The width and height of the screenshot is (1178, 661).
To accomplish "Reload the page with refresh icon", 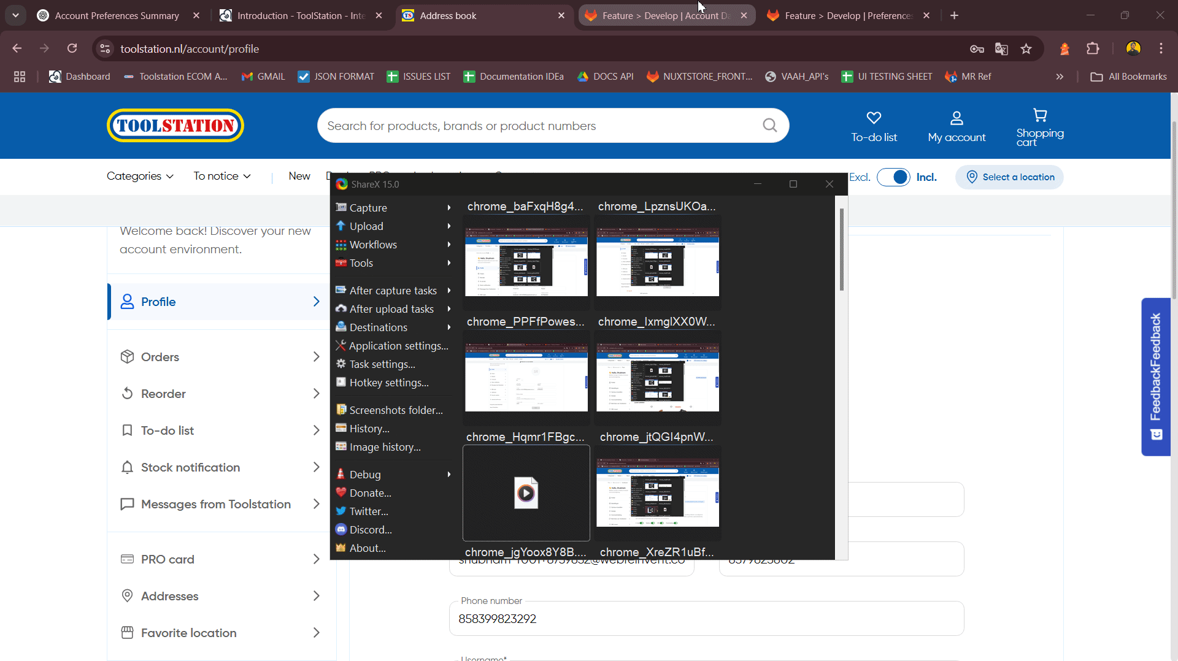I will [72, 49].
